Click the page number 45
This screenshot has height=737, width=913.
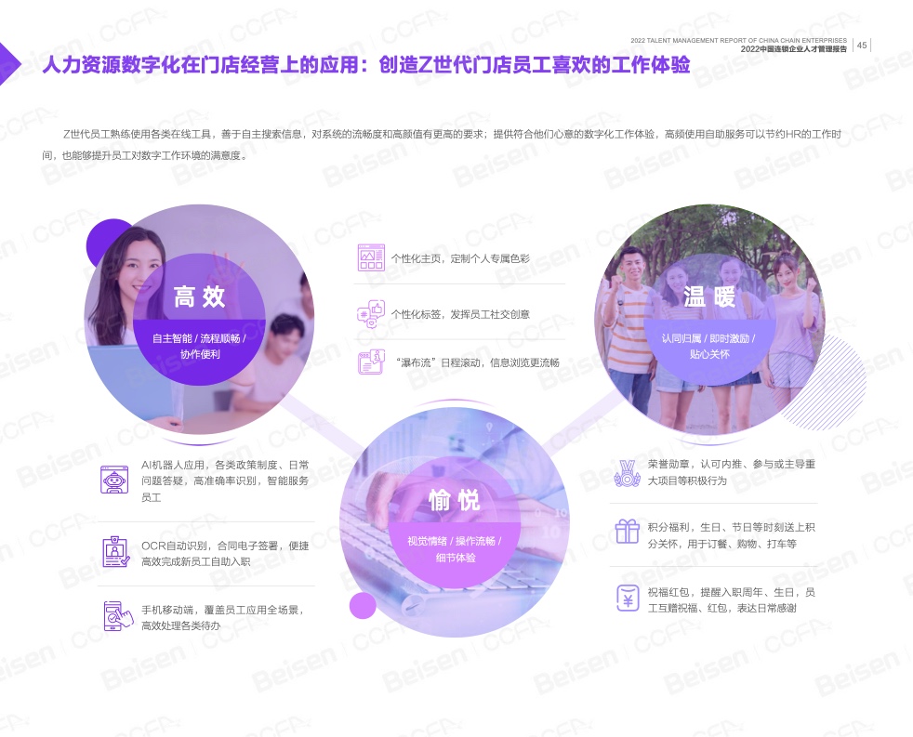(862, 45)
